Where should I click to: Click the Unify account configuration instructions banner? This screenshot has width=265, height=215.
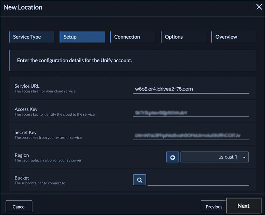132,61
